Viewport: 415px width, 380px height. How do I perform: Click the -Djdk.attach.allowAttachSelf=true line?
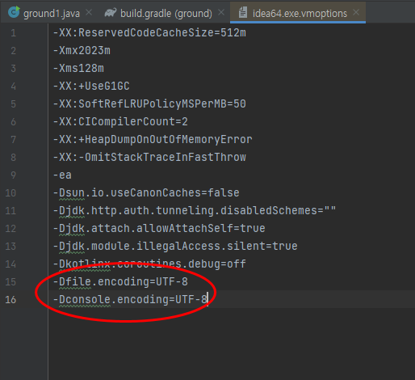[159, 229]
